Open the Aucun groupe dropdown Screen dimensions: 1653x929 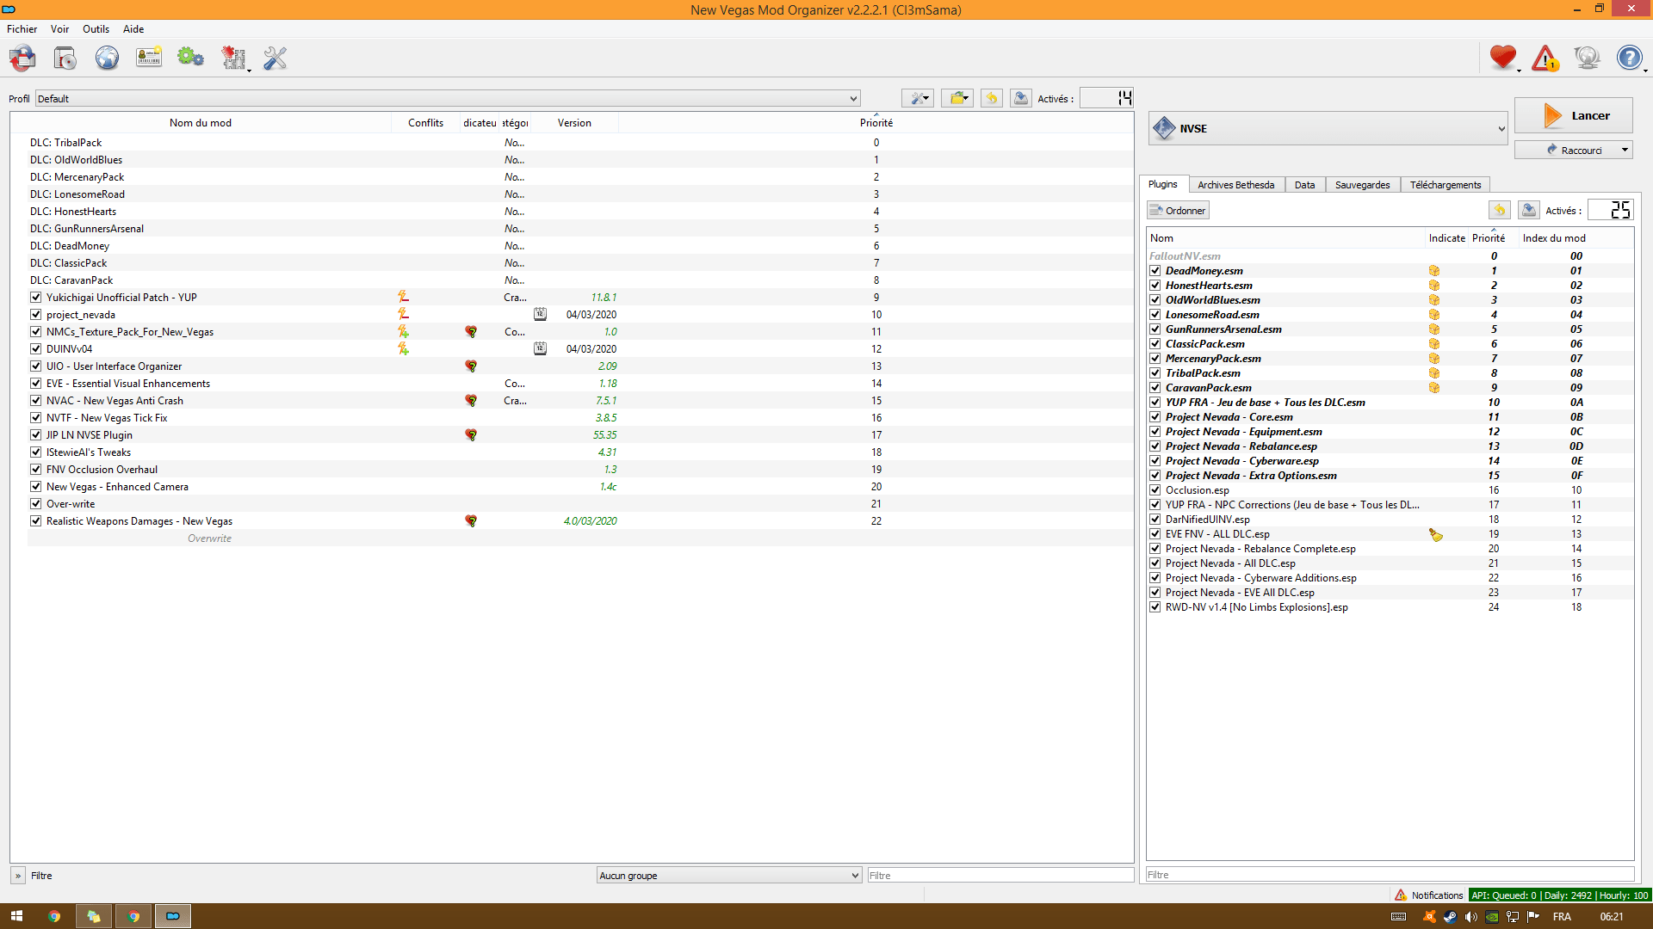[x=729, y=875]
